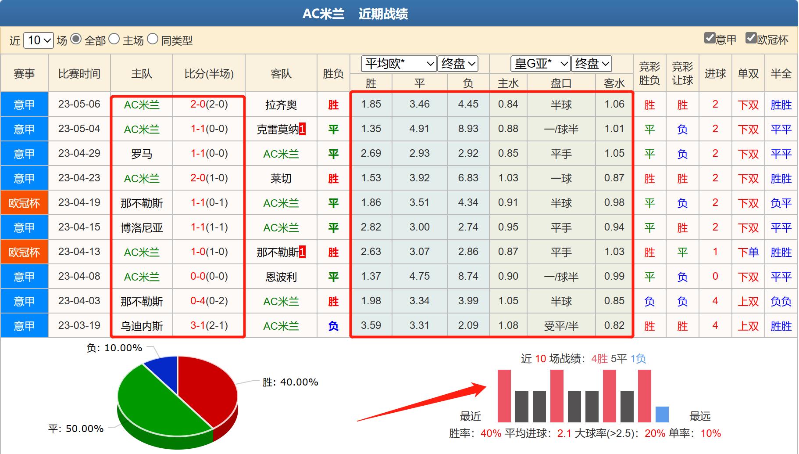Click the 23-04-08 match date cell
The height and width of the screenshot is (454, 799).
click(79, 276)
